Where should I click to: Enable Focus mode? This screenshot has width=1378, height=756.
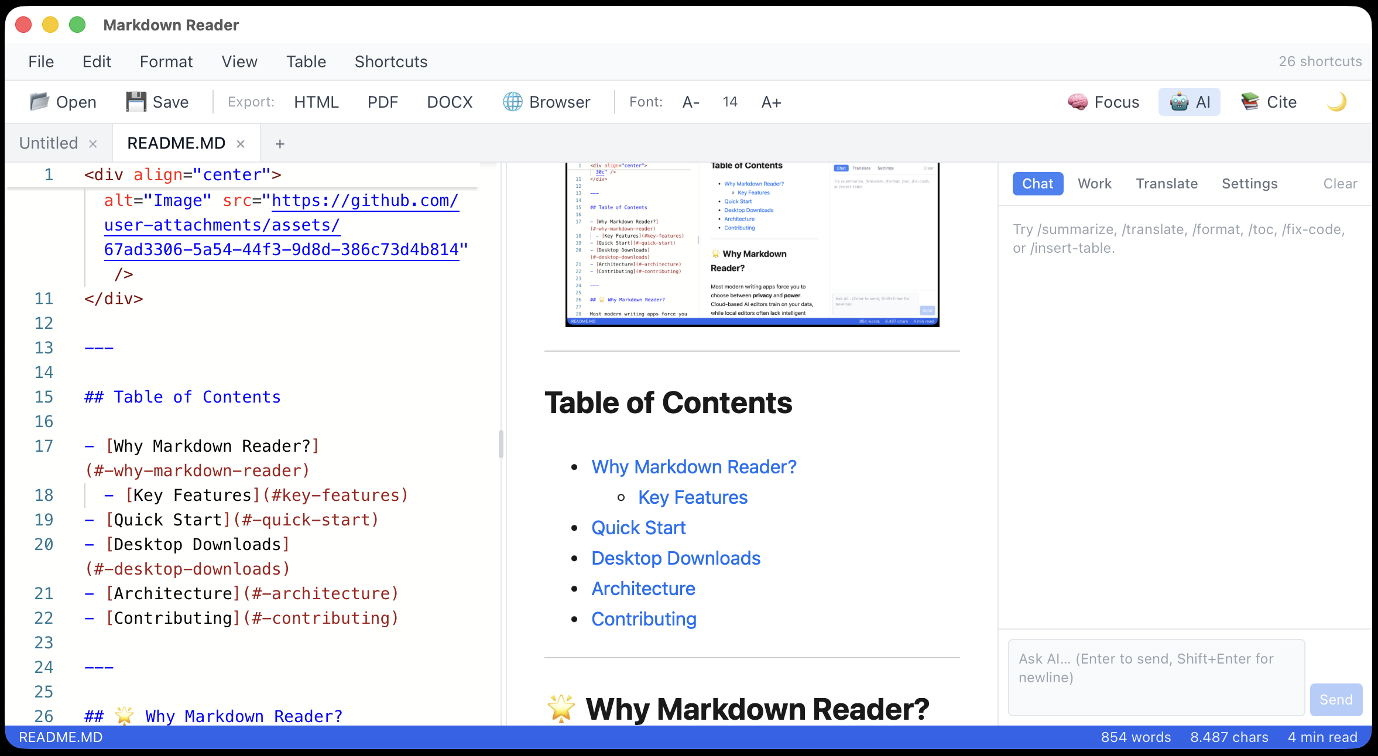pyautogui.click(x=1103, y=102)
